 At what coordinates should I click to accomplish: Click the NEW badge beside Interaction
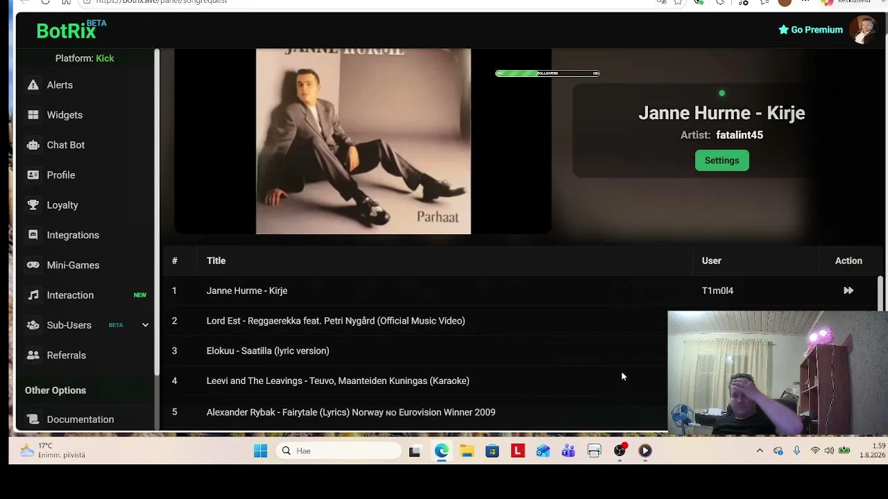point(140,295)
